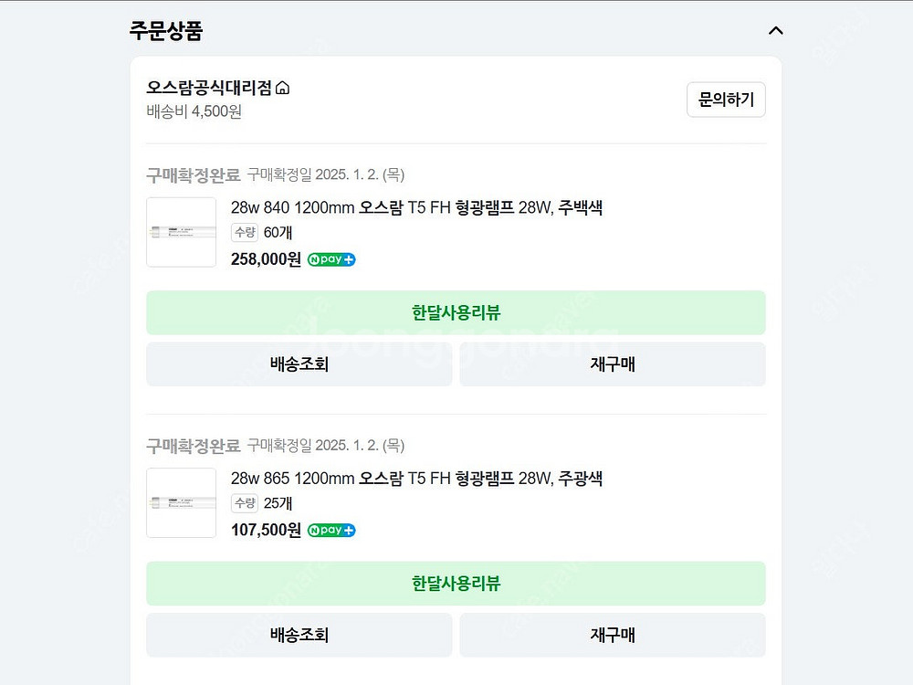Open the 28w 865 주광색 product title
The height and width of the screenshot is (685, 913).
coord(416,479)
